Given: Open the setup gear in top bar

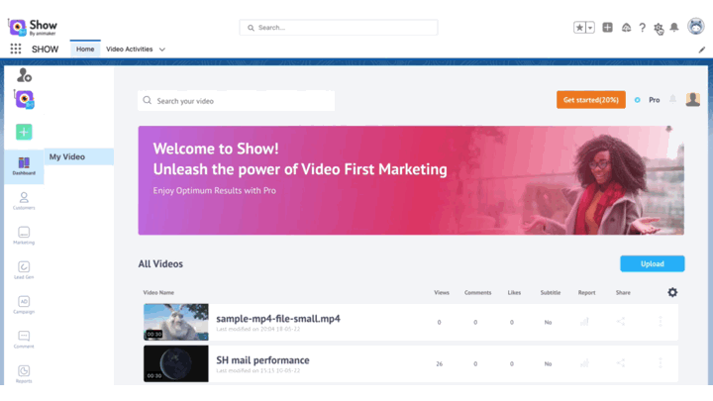Looking at the screenshot, I should tap(658, 28).
